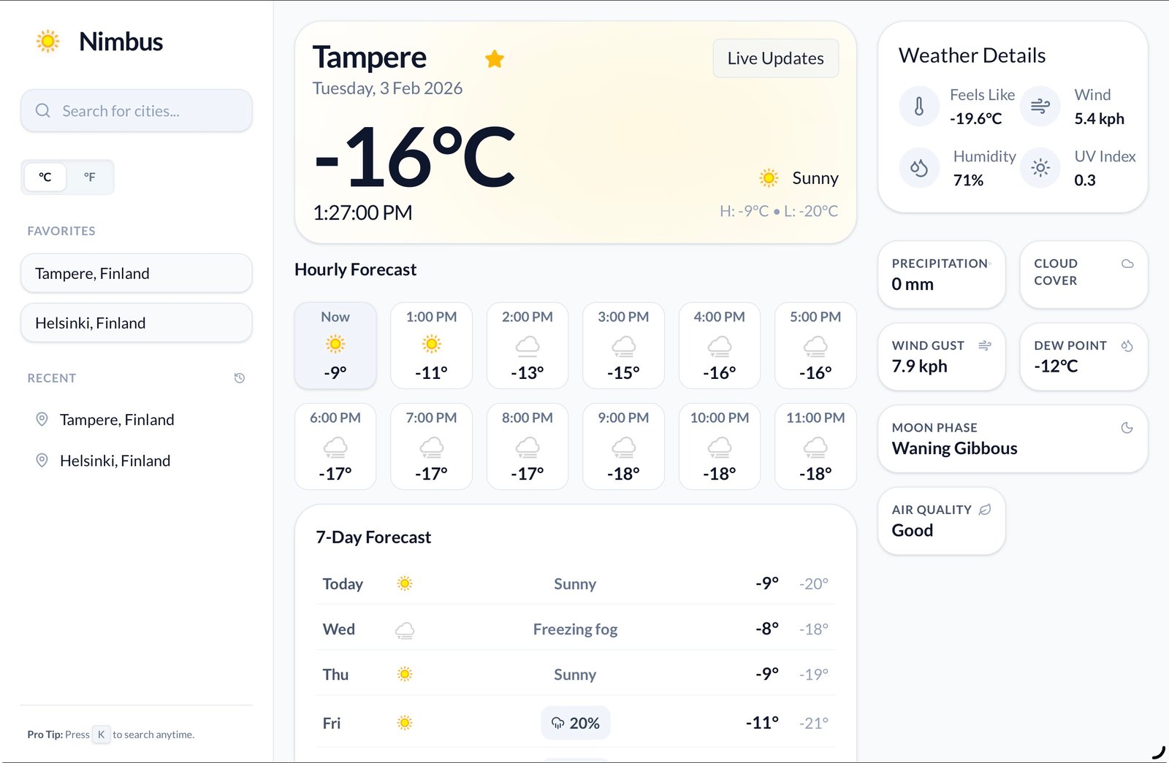Click the location pin beside Helsinki, Finland
The height and width of the screenshot is (763, 1169).
[42, 461]
